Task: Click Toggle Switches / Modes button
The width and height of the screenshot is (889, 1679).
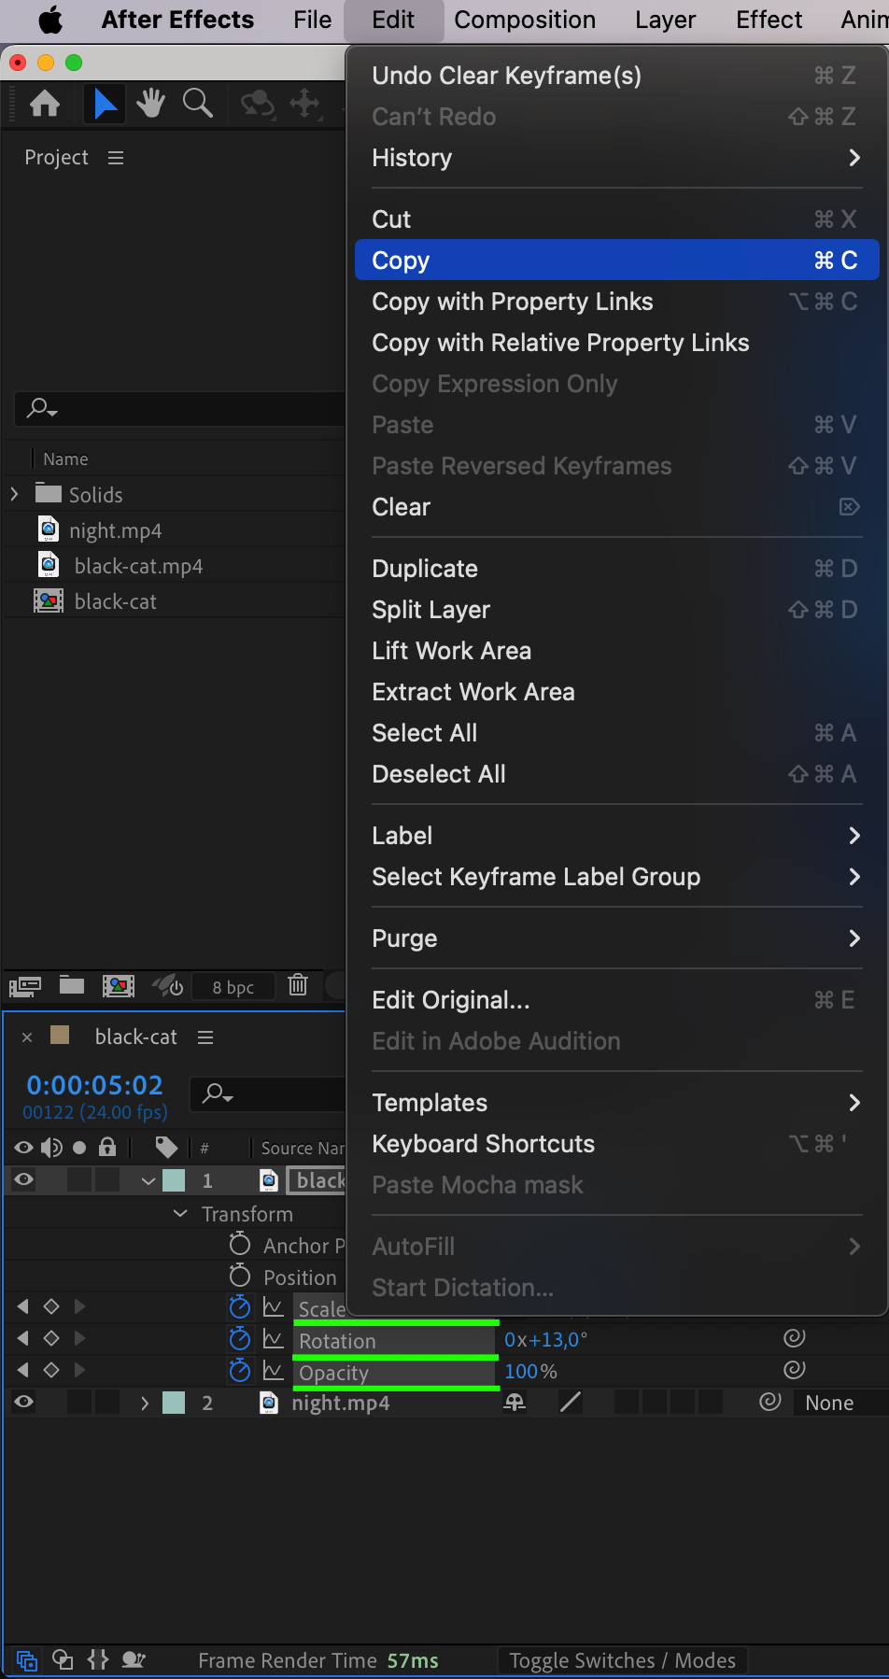Action: coord(622,1660)
